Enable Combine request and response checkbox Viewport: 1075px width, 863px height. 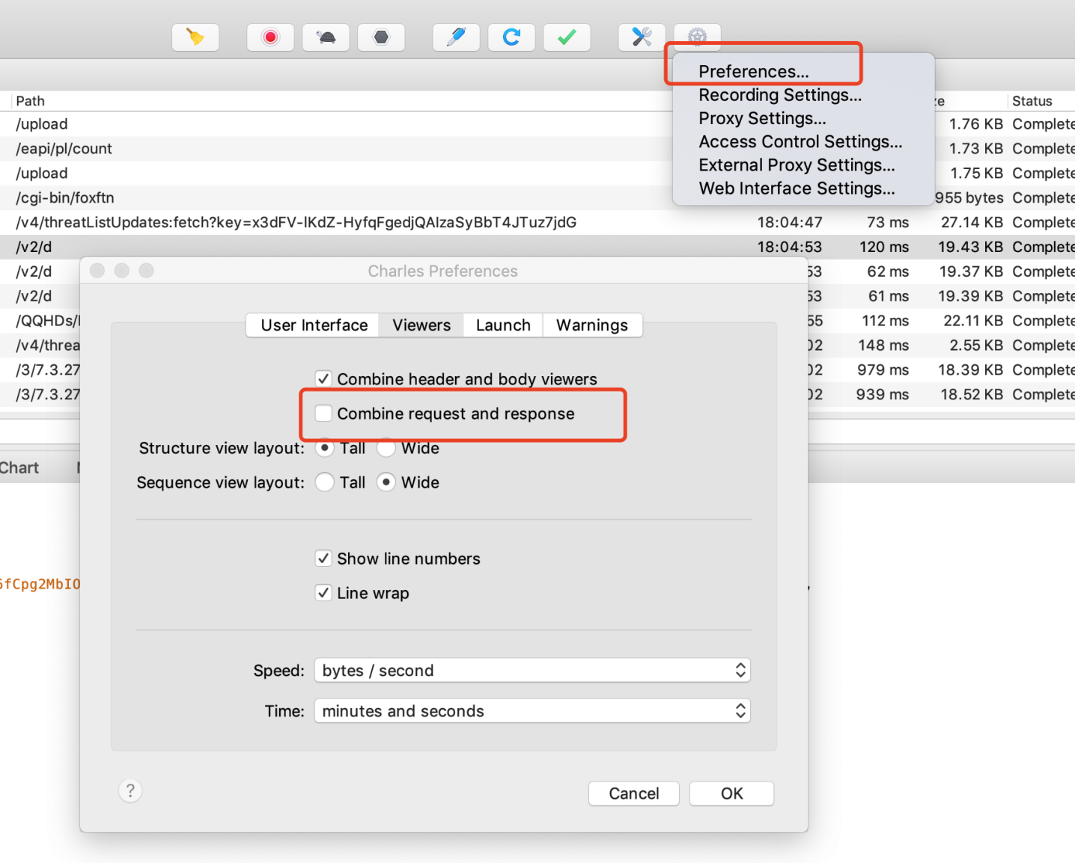(323, 414)
